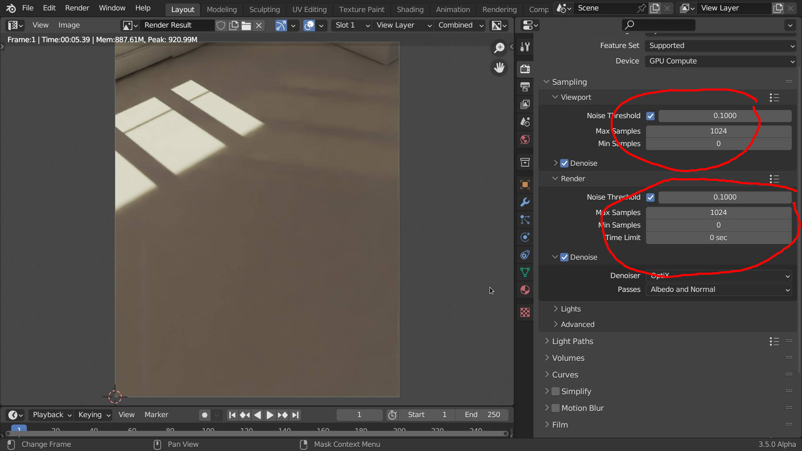Edit the Max Samples value under Render
Screen dimensions: 802x451
point(718,213)
